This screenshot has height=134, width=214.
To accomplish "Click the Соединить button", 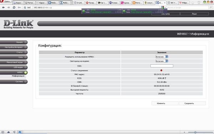I will click(x=192, y=103).
